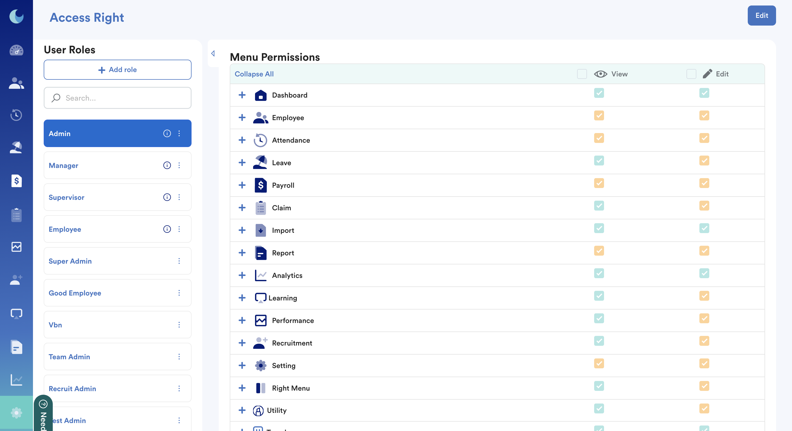
Task: Click the Payroll dollar icon in sidebar
Action: click(16, 181)
